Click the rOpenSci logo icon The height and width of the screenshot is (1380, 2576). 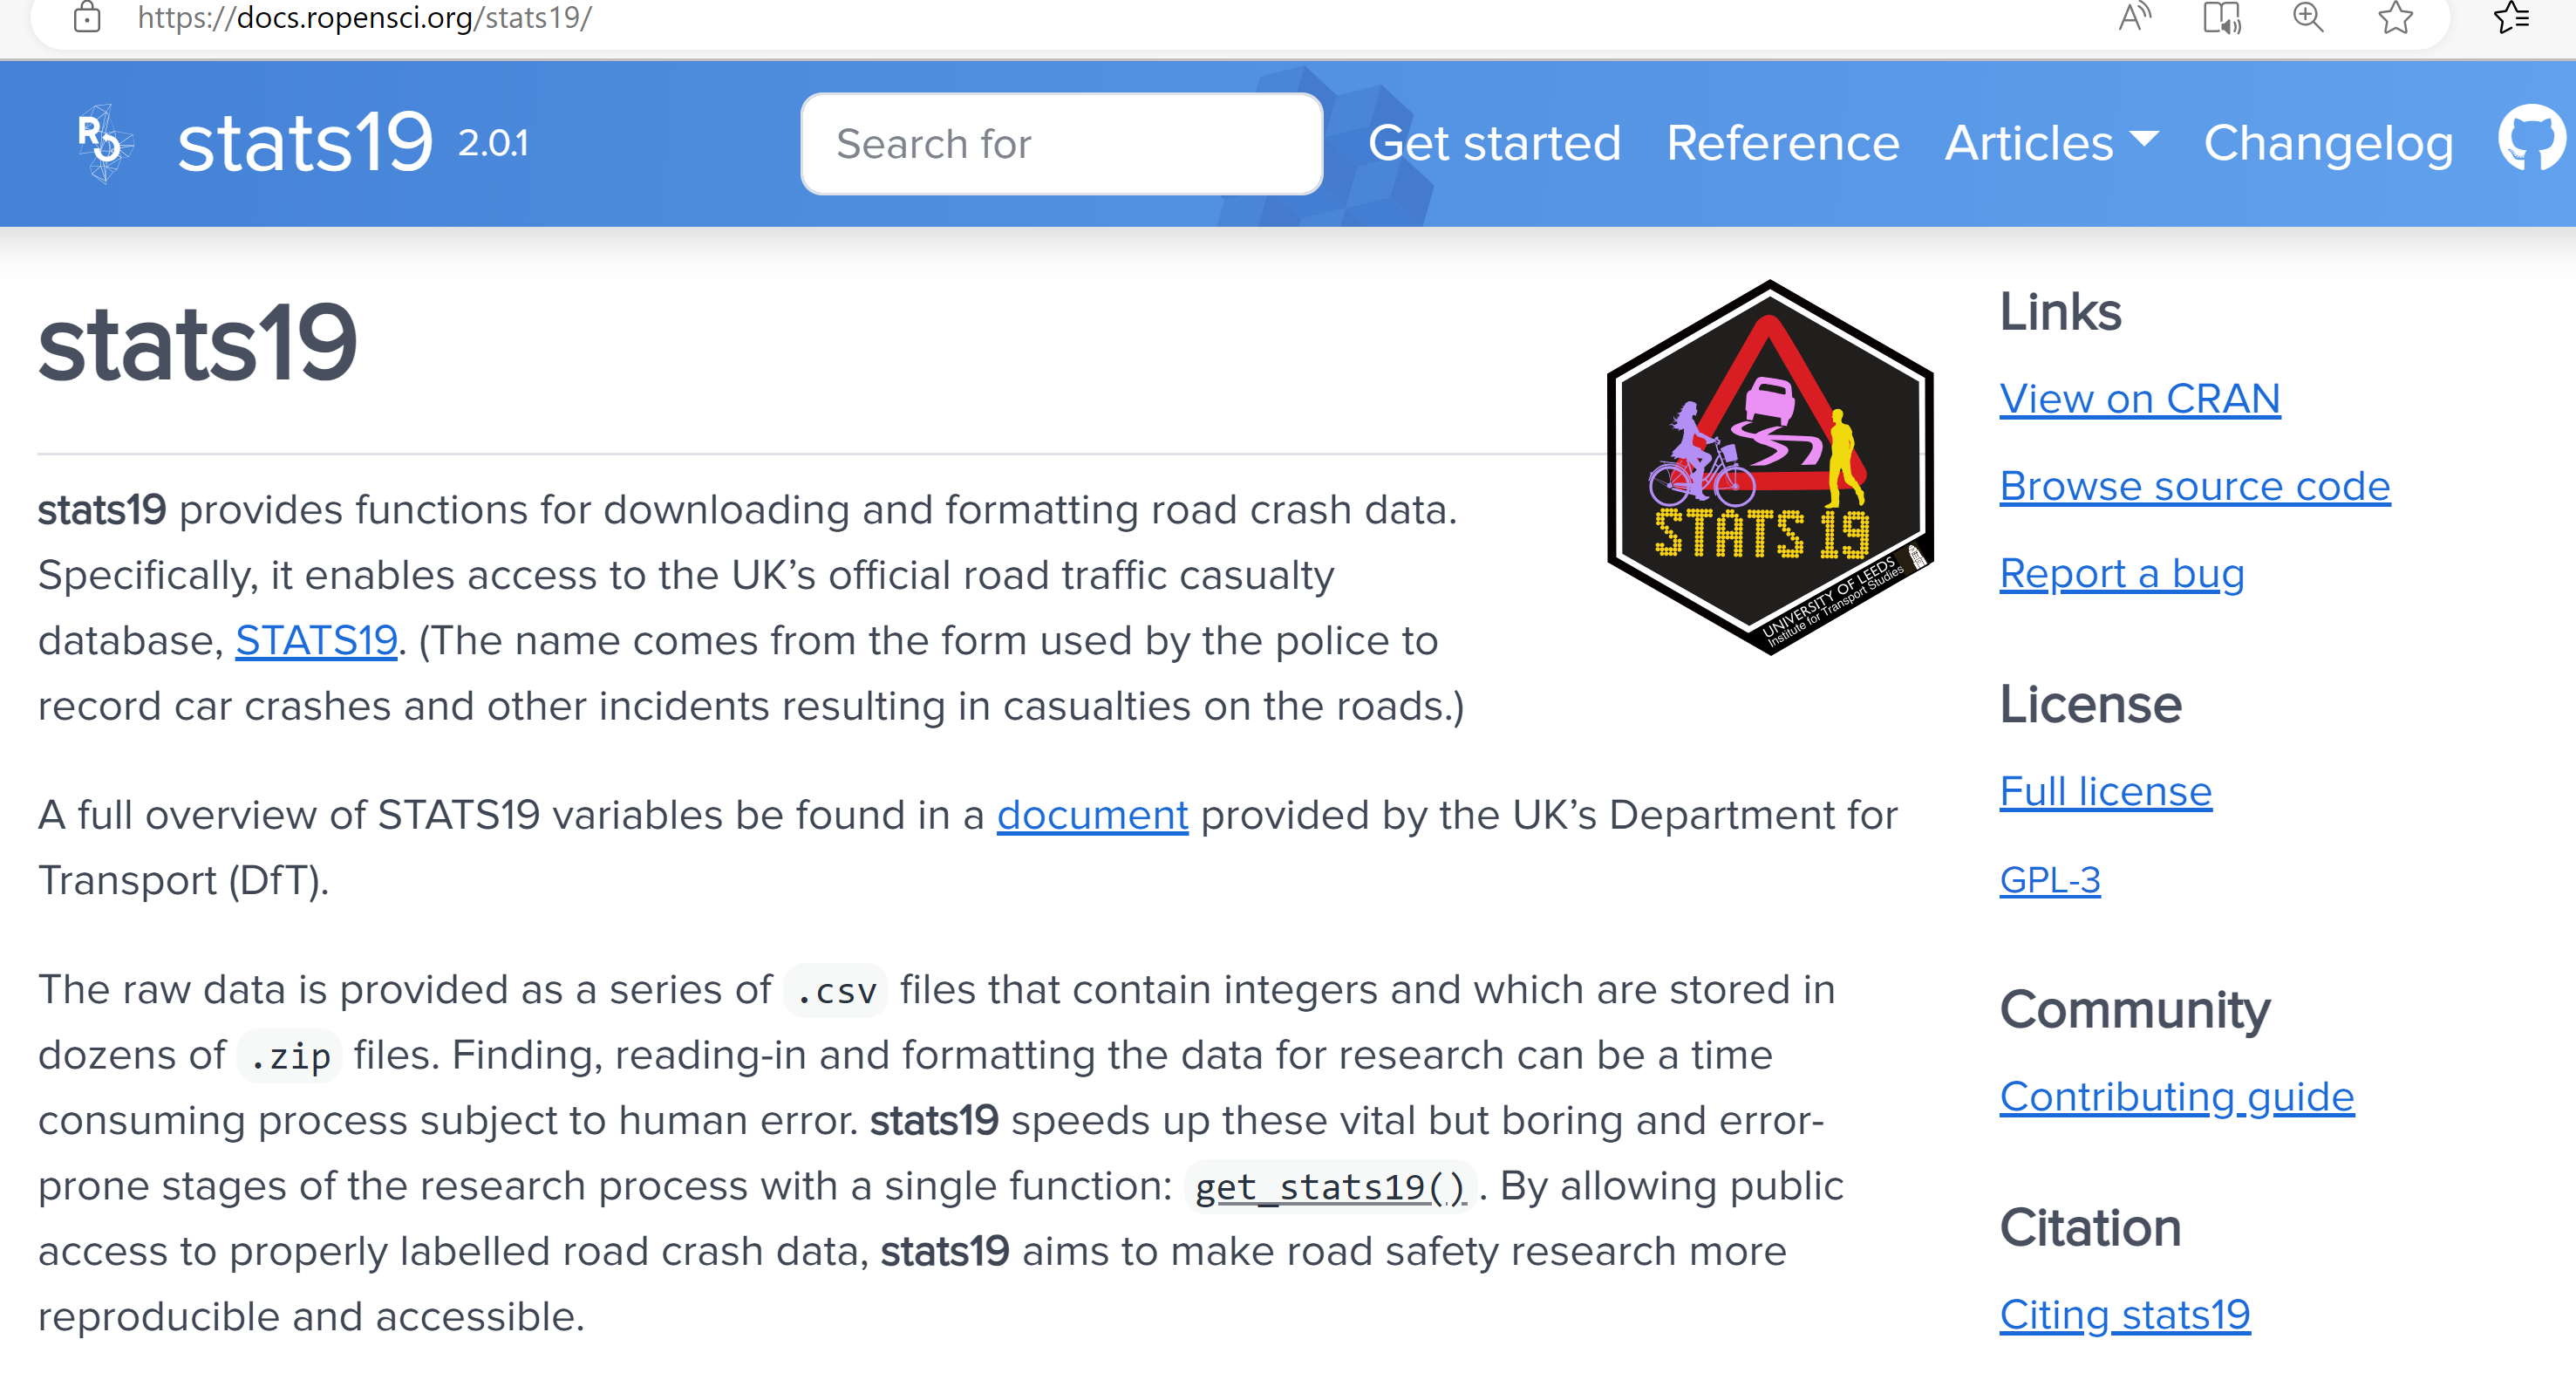[104, 143]
